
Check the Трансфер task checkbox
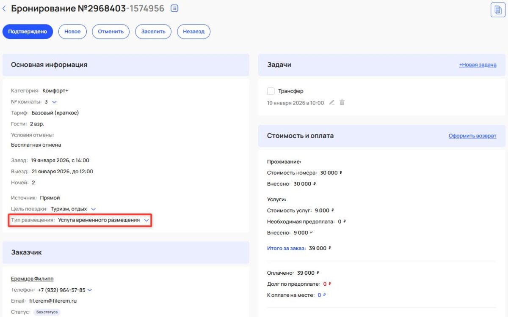(x=271, y=90)
